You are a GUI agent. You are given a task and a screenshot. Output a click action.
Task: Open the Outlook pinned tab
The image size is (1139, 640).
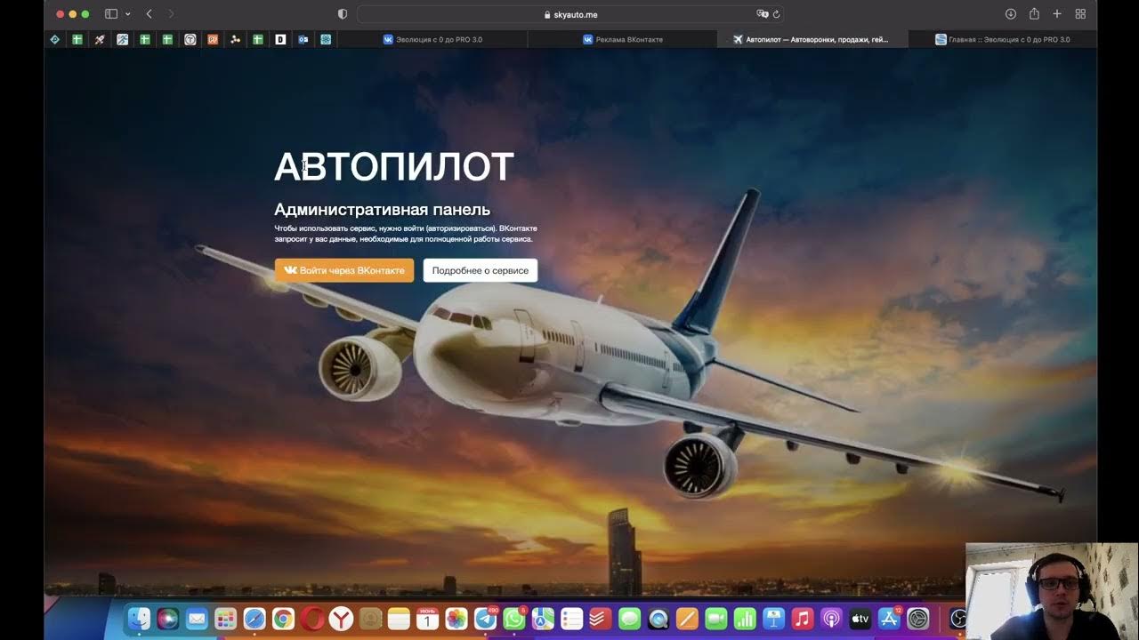(x=303, y=39)
